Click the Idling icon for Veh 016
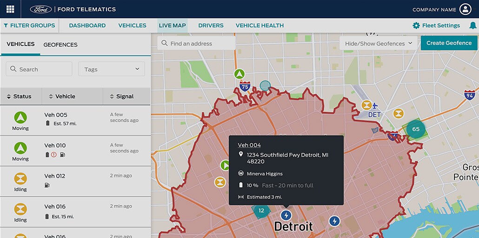This screenshot has width=479, height=238. tap(20, 209)
